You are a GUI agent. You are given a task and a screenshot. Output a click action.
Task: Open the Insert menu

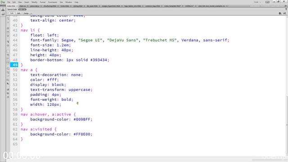coord(27,2)
